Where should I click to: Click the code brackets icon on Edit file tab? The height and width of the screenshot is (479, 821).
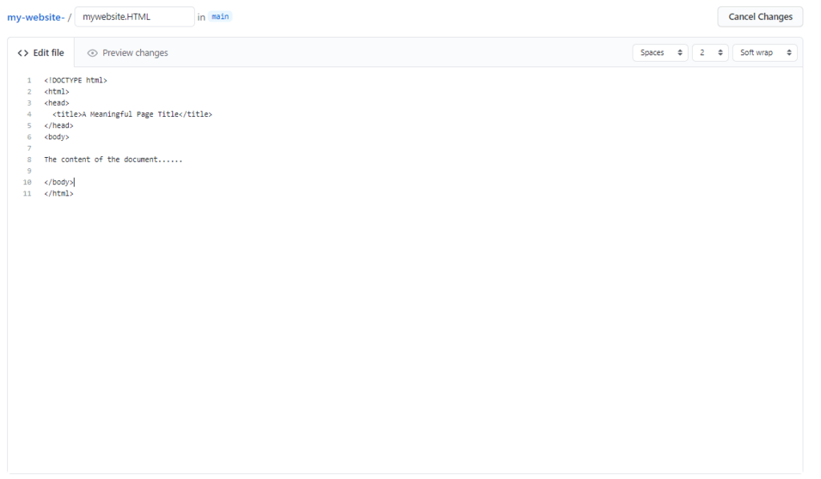coord(22,53)
